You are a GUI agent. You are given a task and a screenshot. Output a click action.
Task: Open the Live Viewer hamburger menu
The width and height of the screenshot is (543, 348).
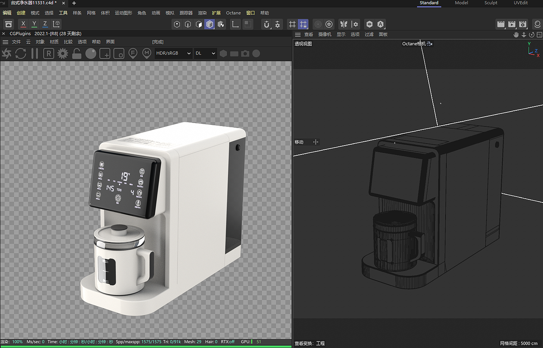point(6,42)
